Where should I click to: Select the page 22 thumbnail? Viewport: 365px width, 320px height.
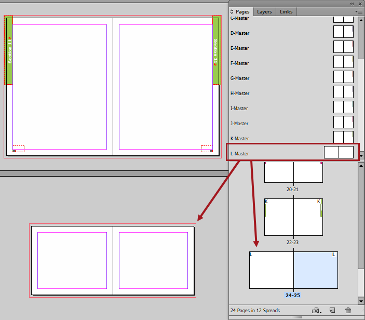click(279, 217)
